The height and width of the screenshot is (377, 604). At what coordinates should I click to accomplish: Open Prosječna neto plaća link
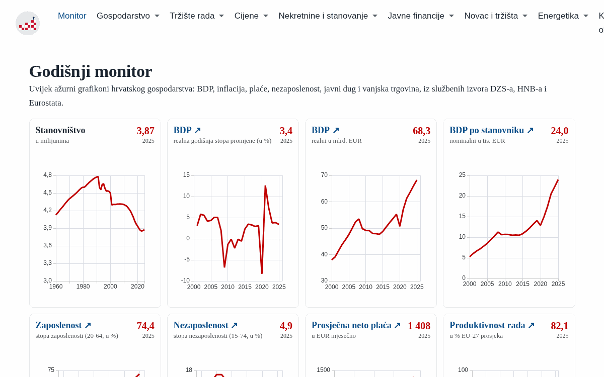tap(356, 325)
